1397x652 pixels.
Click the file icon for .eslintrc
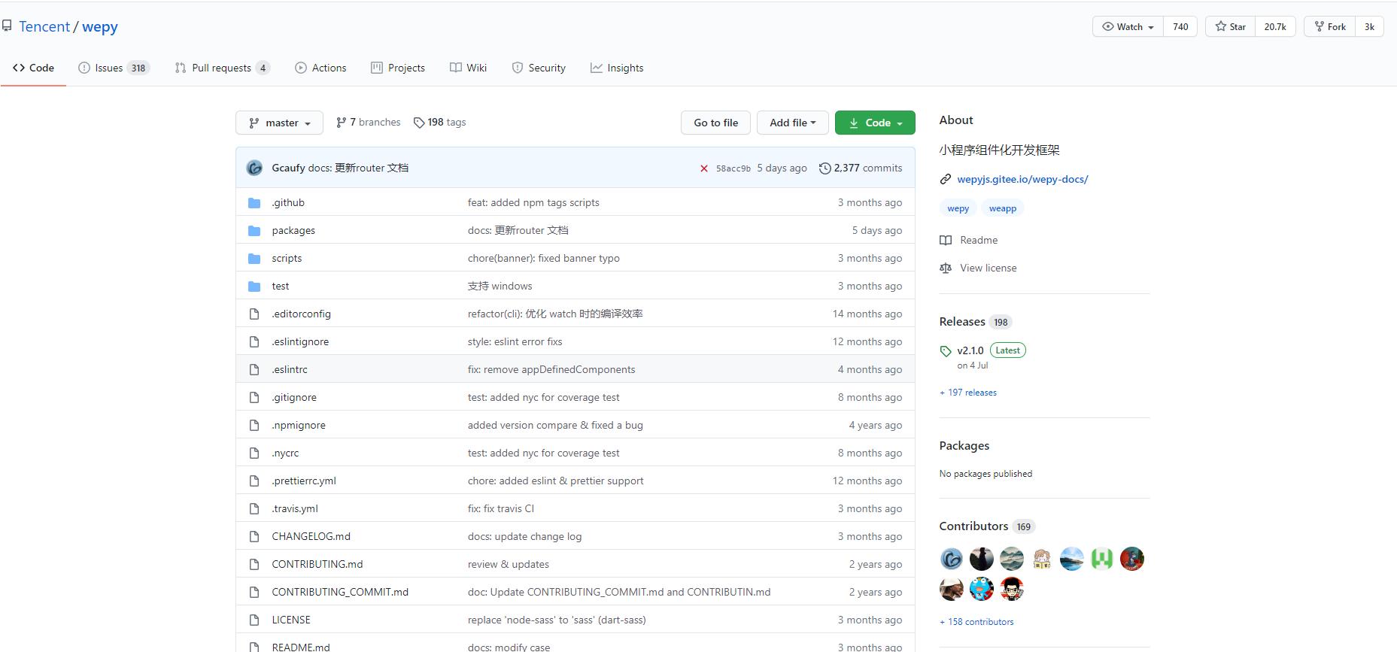click(x=254, y=369)
